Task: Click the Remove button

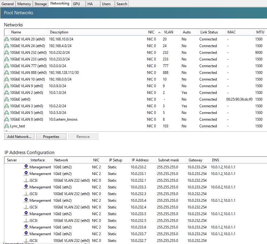Action: [83, 136]
